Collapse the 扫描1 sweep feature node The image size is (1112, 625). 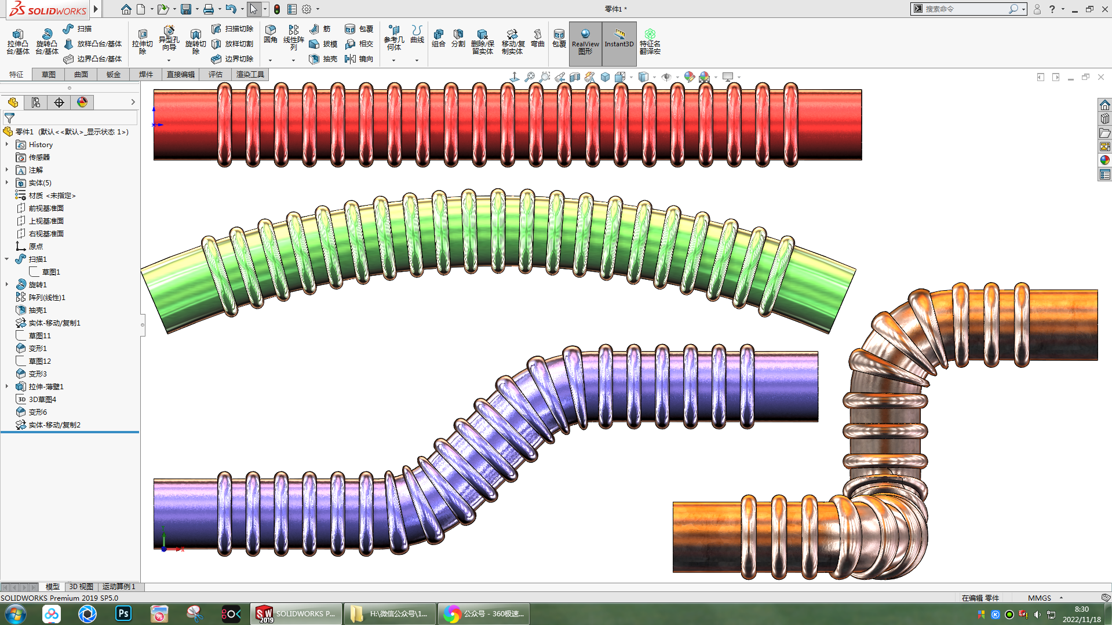tap(7, 259)
